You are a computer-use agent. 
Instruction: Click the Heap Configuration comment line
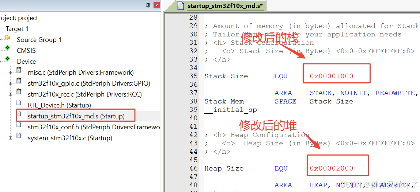[257, 135]
